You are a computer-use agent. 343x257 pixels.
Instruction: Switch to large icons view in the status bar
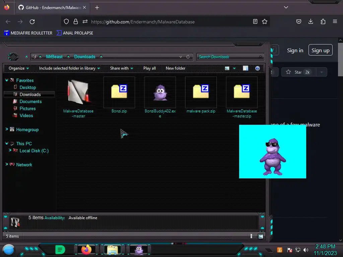[261, 236]
